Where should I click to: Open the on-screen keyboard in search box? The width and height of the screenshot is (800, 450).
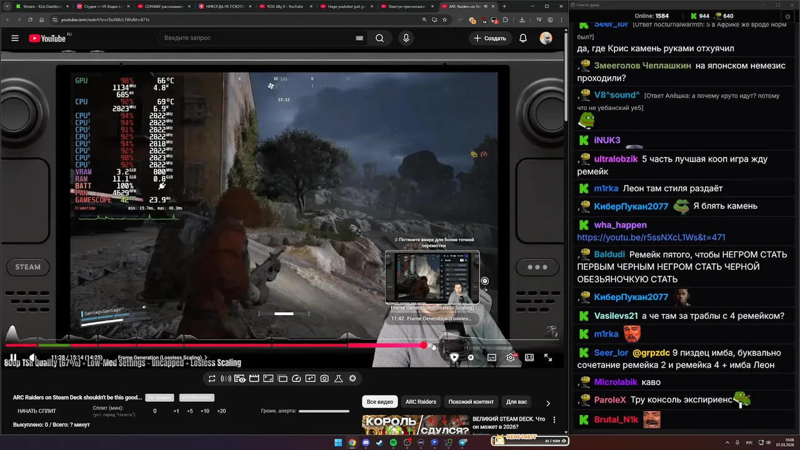[x=359, y=38]
